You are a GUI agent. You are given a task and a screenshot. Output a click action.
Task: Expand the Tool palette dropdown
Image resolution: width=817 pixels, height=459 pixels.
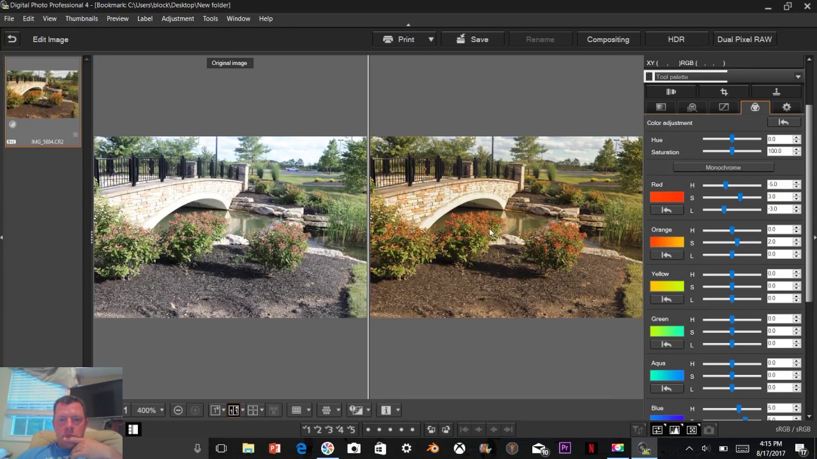tap(798, 76)
